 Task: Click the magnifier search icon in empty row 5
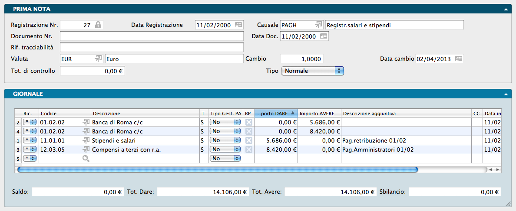tap(86, 159)
